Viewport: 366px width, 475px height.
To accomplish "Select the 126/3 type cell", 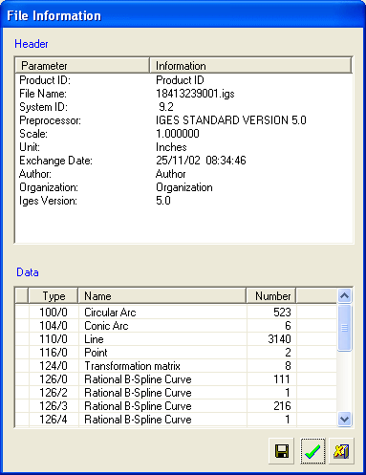I will 54,406.
